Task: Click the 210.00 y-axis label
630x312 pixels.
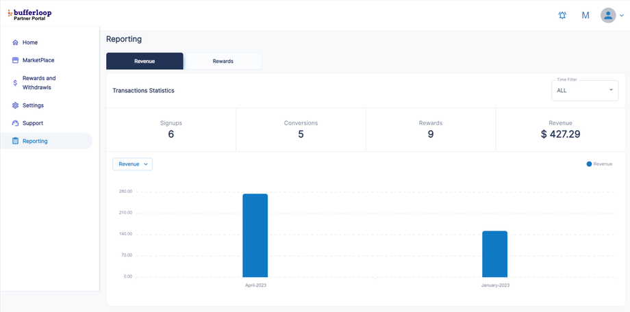Action: tap(125, 212)
